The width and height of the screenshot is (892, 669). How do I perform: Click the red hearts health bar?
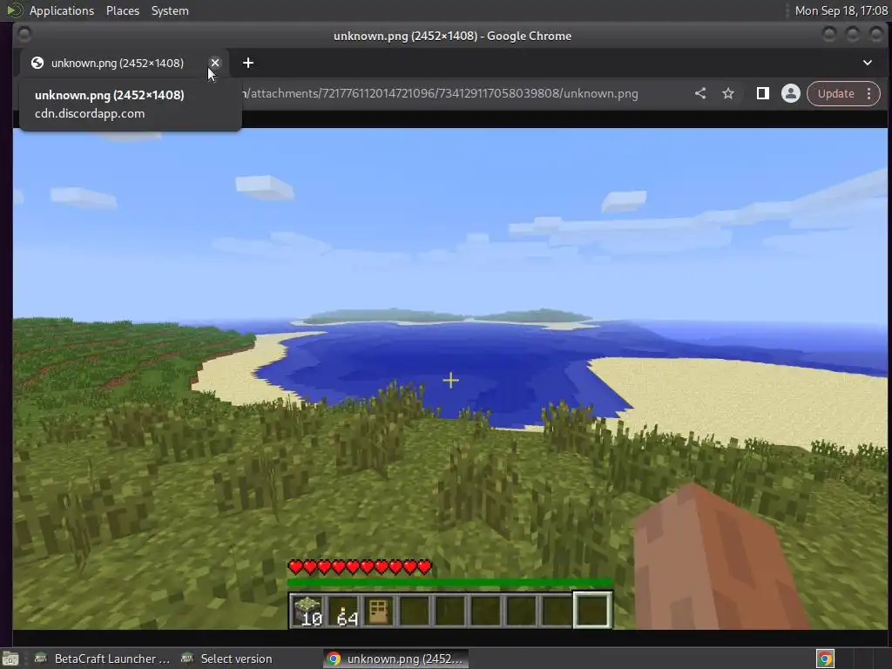pos(360,566)
